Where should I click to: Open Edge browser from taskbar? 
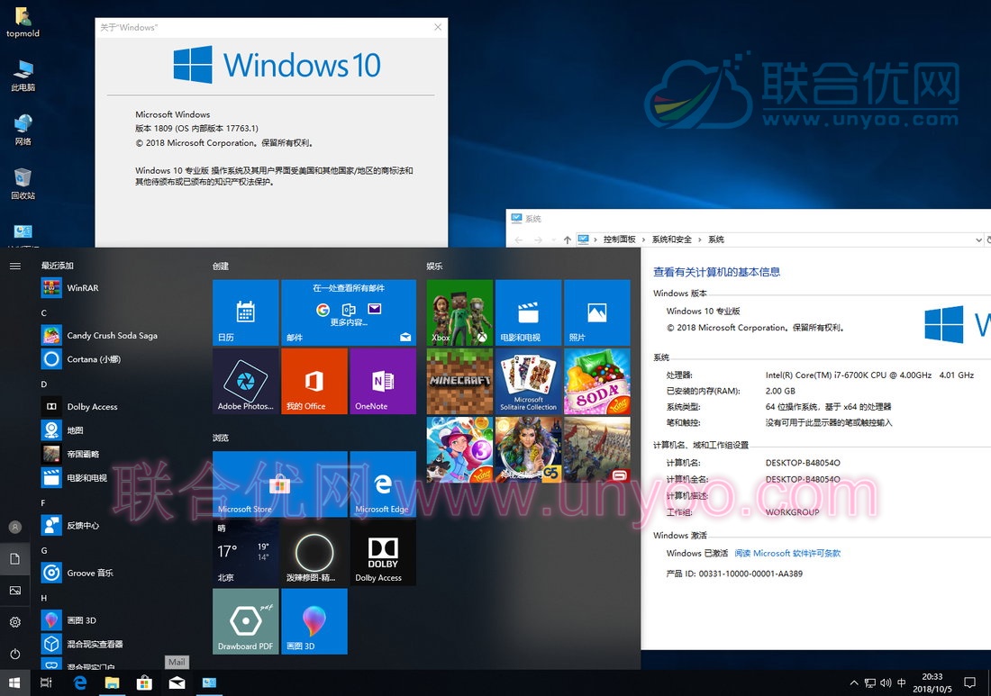pos(79,682)
